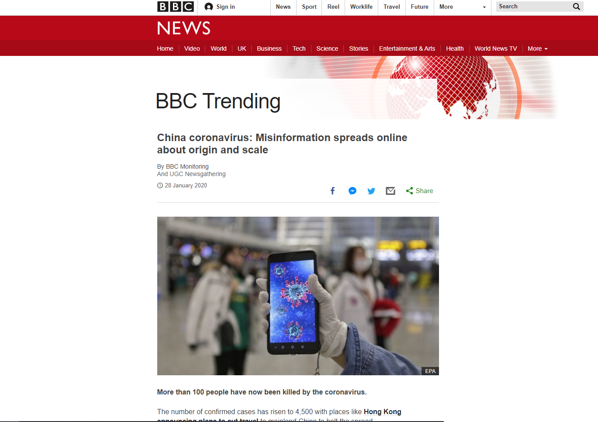Image resolution: width=598 pixels, height=422 pixels.
Task: Go to the Health news section
Action: (x=455, y=48)
